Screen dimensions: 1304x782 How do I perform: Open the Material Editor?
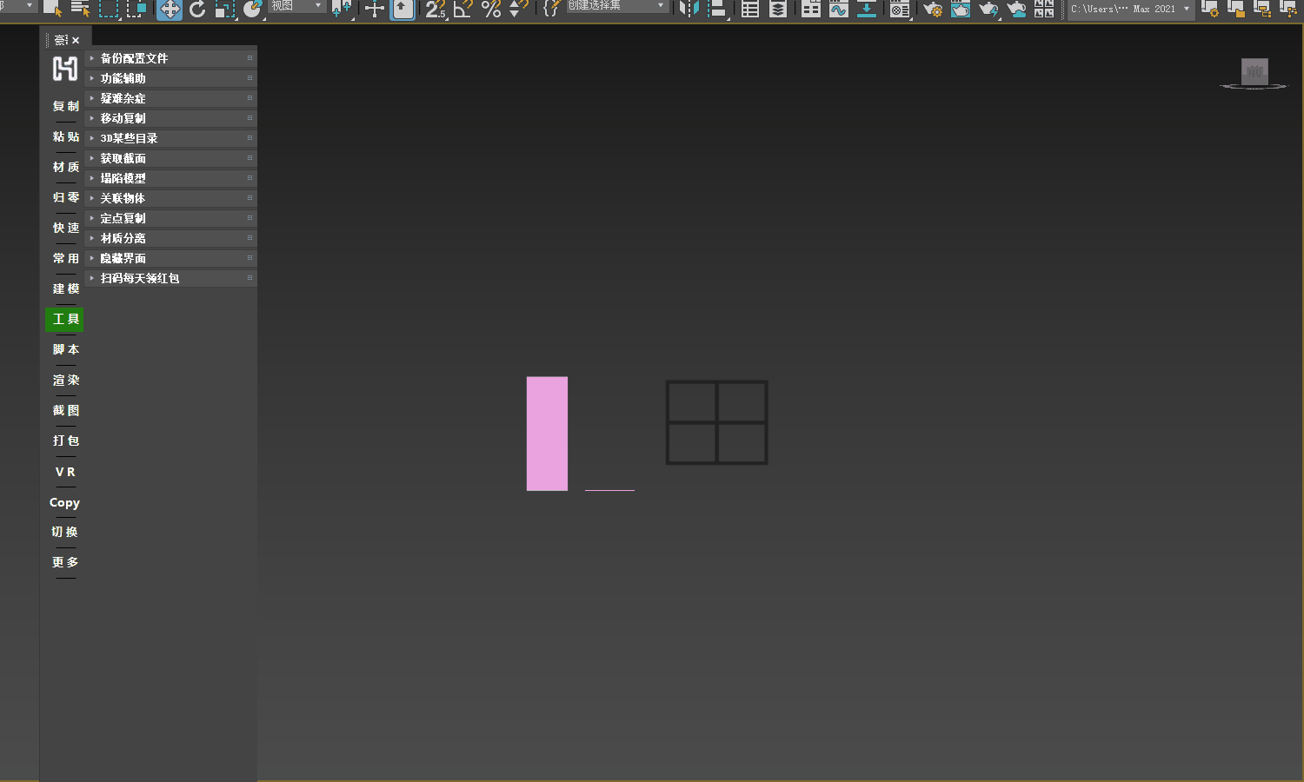tap(900, 9)
